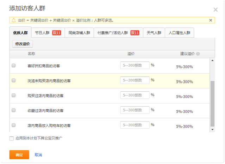Screen dimensions: 225x164
Task: Select the 浏览未购买店内商品的访客 checkbox
Action: tap(14, 80)
